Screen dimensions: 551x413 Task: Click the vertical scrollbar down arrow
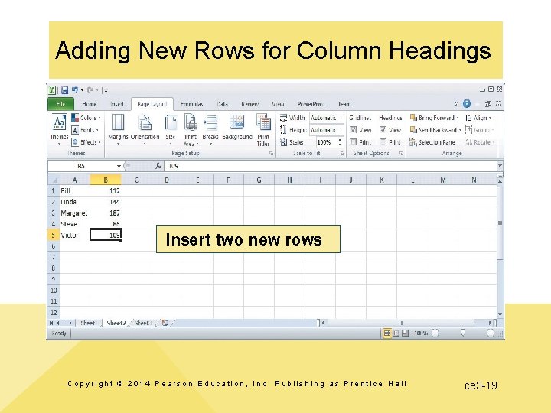(x=500, y=314)
